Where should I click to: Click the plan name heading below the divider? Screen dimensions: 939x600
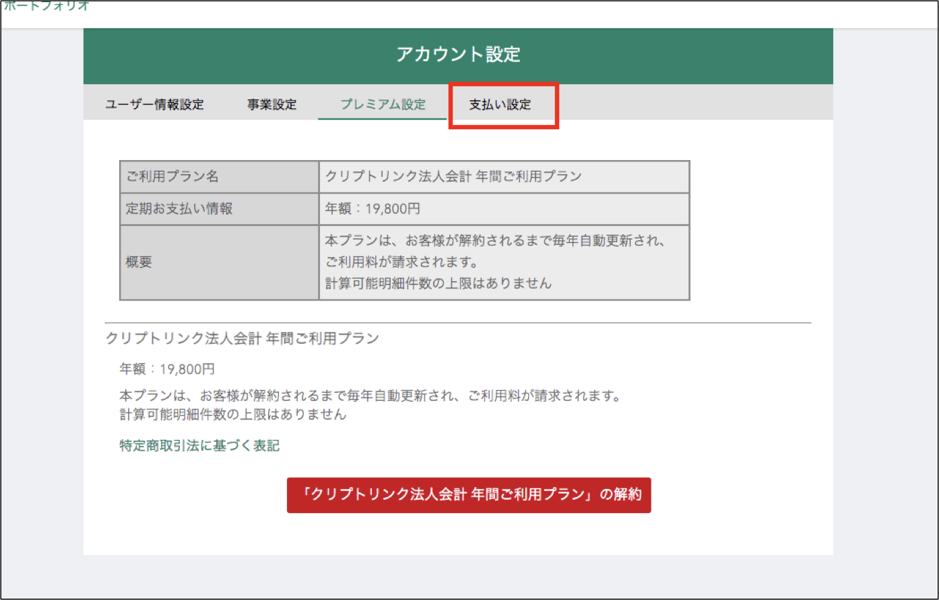(x=242, y=338)
